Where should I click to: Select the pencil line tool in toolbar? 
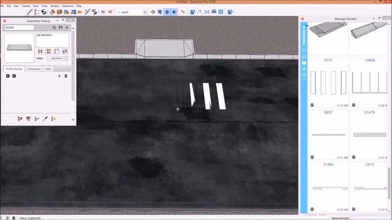tap(30, 12)
